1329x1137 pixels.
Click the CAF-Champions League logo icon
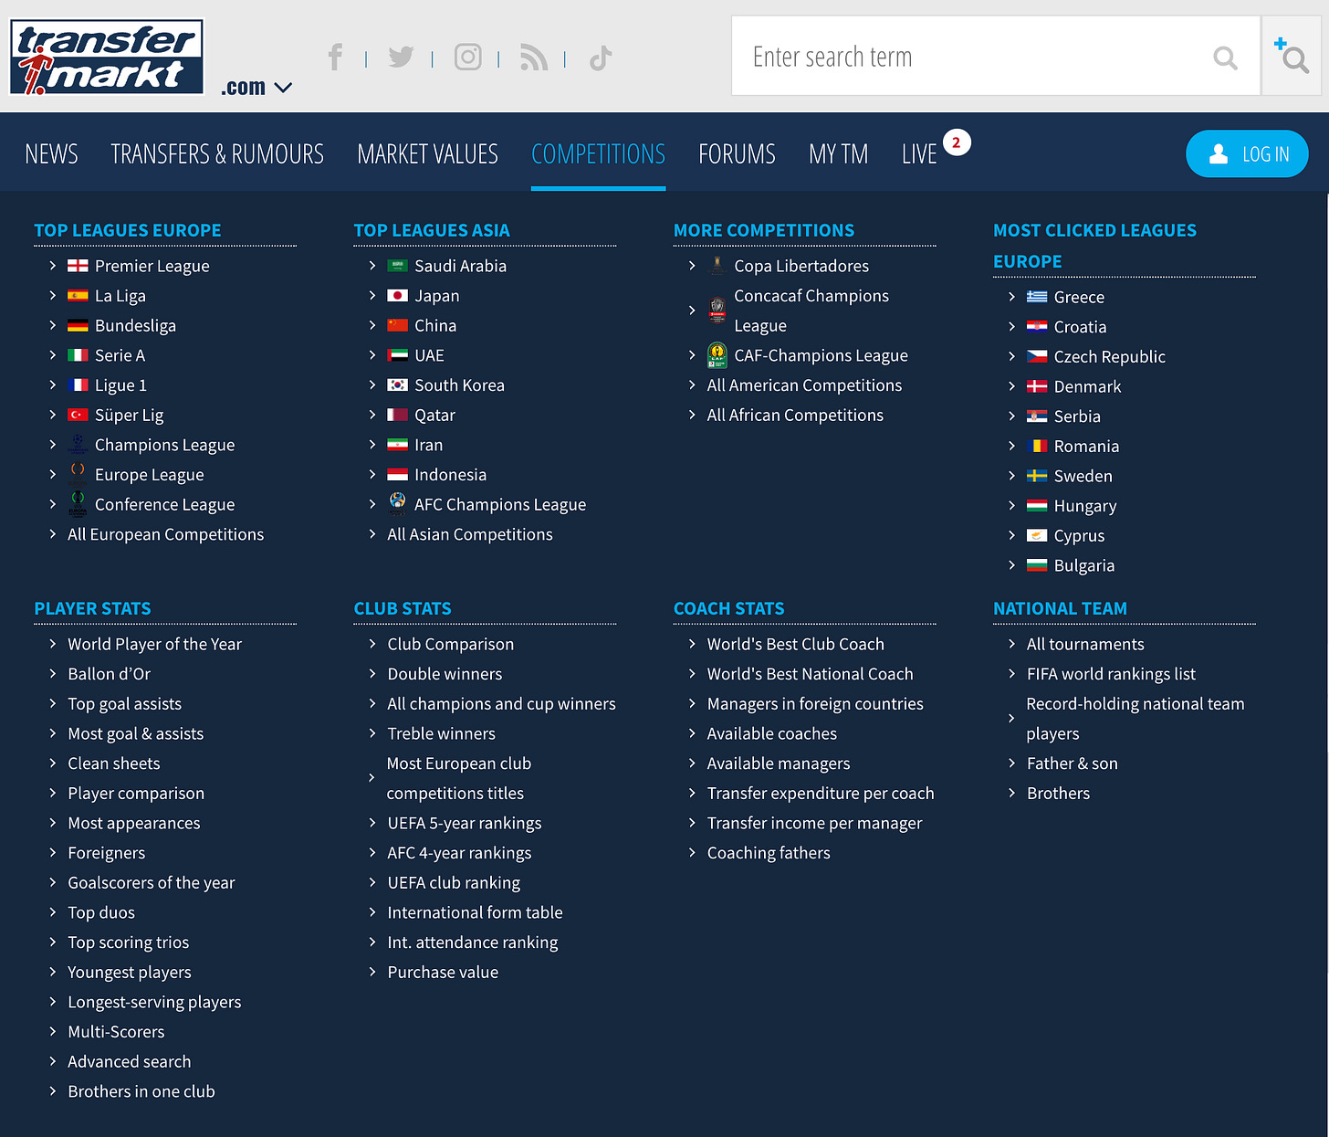[717, 355]
